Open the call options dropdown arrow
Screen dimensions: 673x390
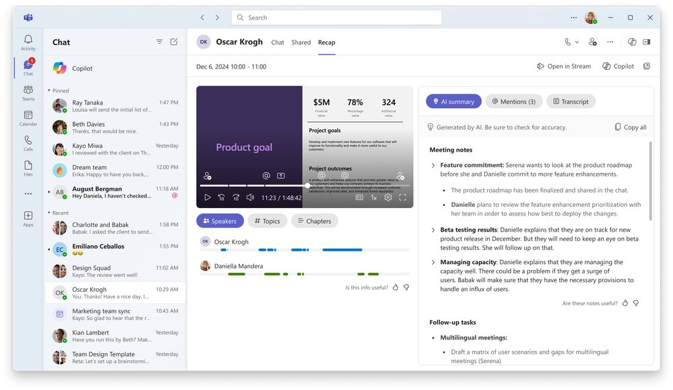tap(577, 42)
